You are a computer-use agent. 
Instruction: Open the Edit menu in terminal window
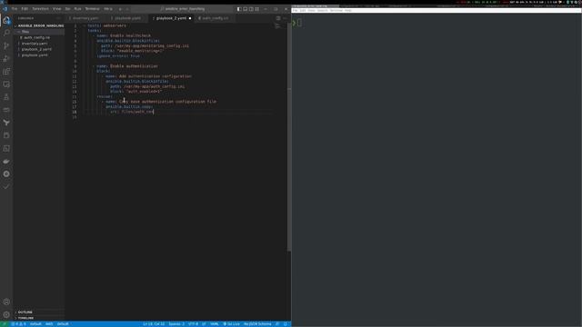(303, 10)
